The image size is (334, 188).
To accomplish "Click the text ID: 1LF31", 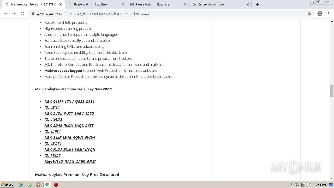I will pyautogui.click(x=52, y=132).
